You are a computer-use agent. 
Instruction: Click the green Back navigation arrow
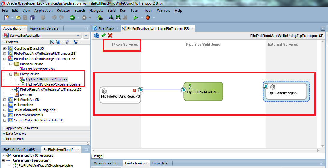point(72,18)
